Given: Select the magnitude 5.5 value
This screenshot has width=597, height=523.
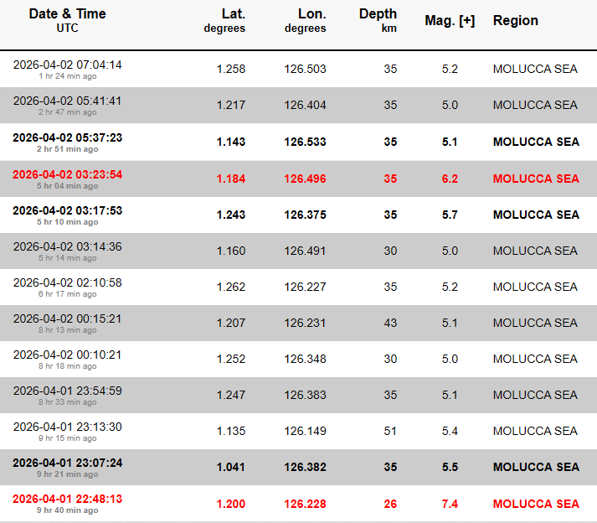Looking at the screenshot, I should pyautogui.click(x=450, y=468).
